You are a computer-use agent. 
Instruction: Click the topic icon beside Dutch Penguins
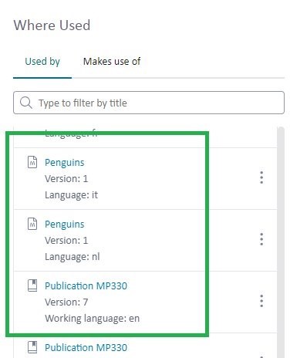pyautogui.click(x=32, y=224)
